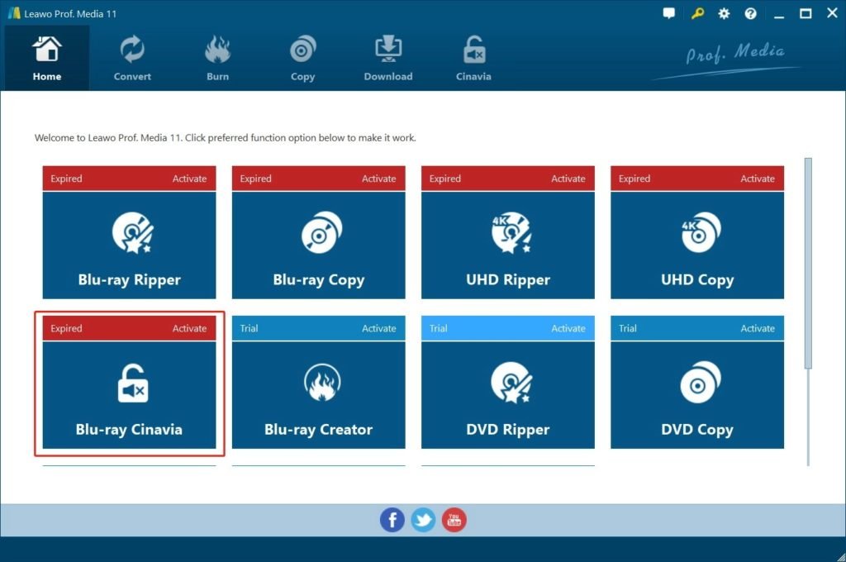This screenshot has height=562, width=846.
Task: Activate the Blu-ray Copy module
Action: [378, 179]
